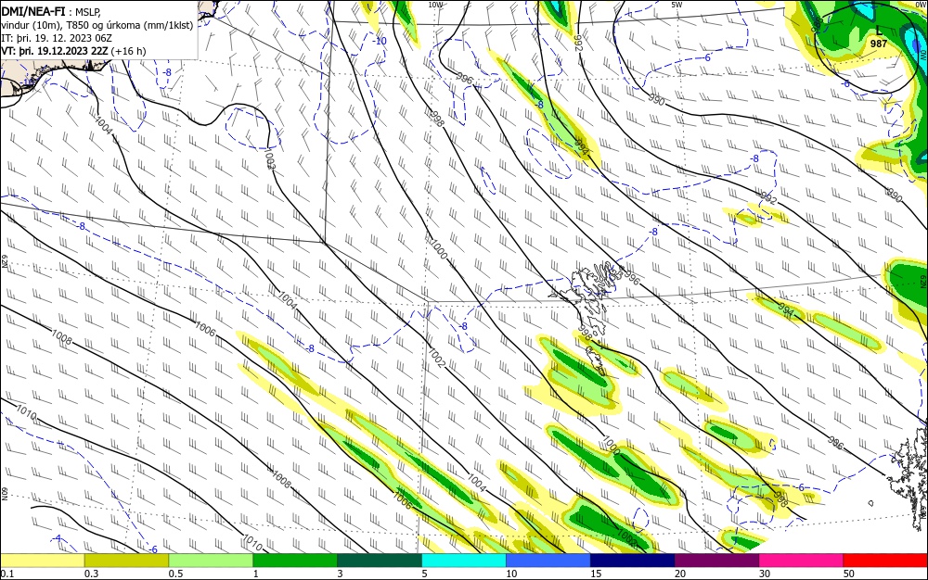Click the -4 isotherm label
928x580 pixels.
click(x=57, y=538)
